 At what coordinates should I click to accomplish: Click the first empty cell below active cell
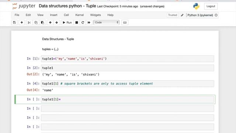(x=127, y=109)
